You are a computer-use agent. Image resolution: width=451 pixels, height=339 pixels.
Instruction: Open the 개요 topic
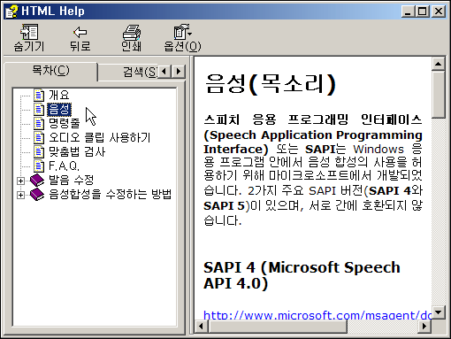click(x=59, y=95)
